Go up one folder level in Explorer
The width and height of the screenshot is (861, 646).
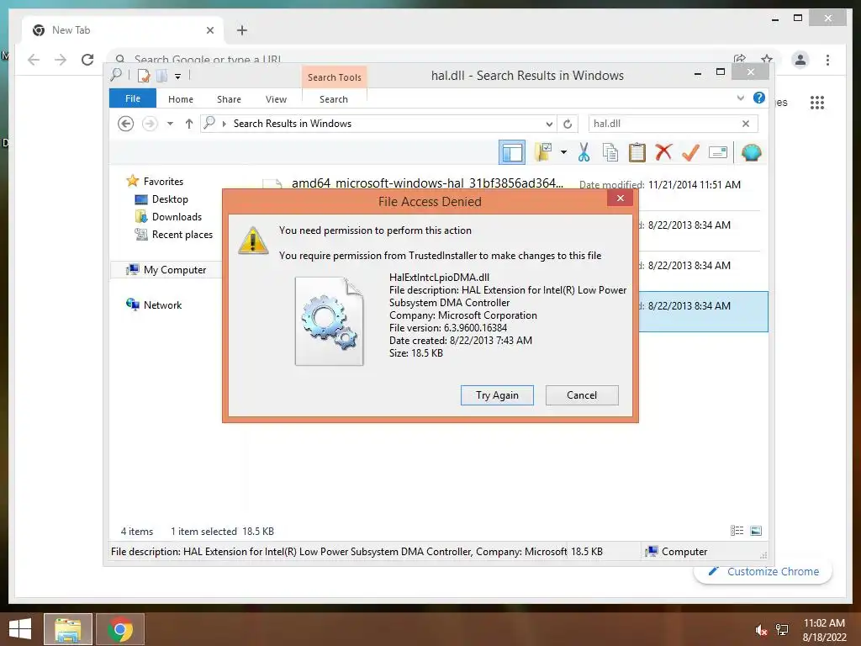(x=189, y=124)
